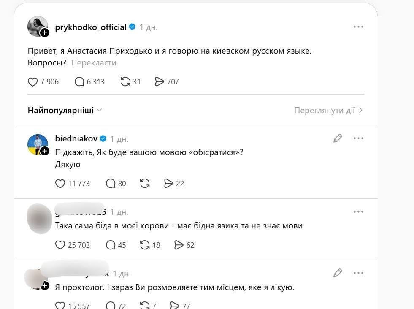The image size is (414, 309).
Task: Follow prykhodko_official via avatar plus badge
Action: point(45,33)
